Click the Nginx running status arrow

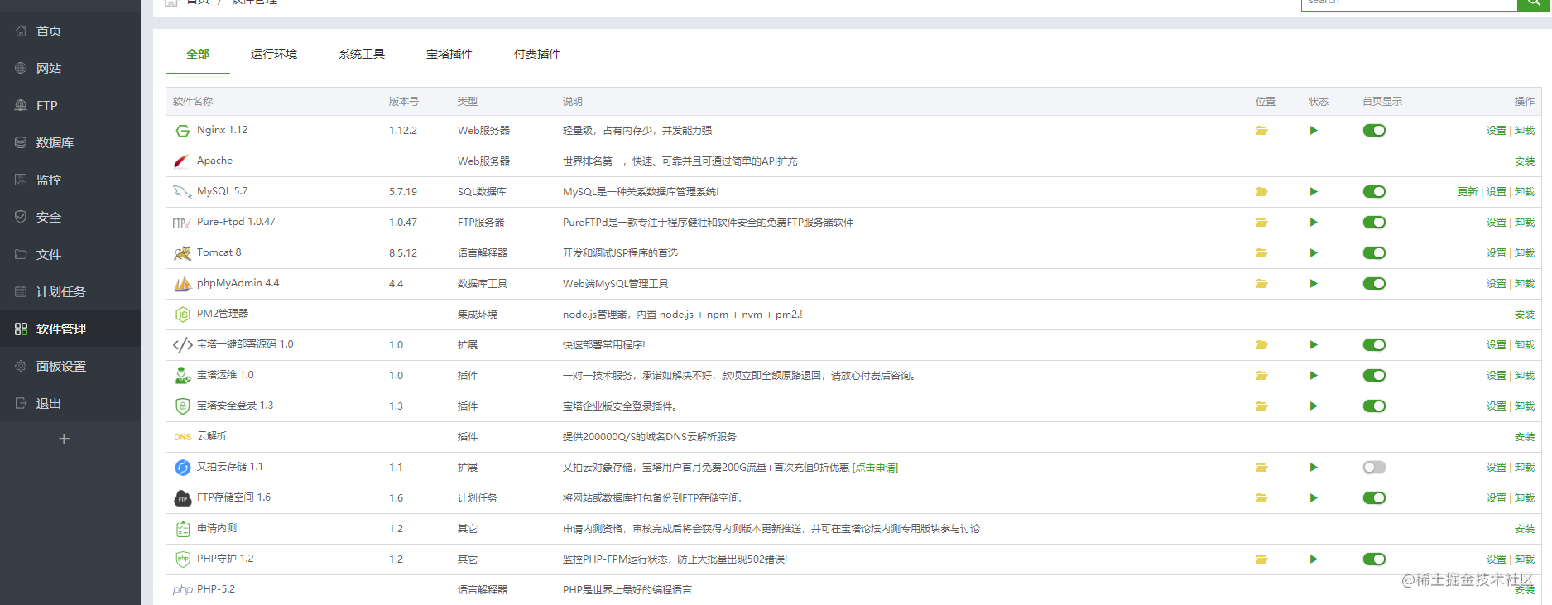pos(1314,131)
